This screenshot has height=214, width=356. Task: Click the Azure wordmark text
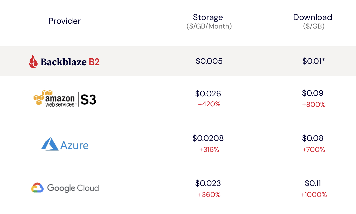(x=74, y=145)
